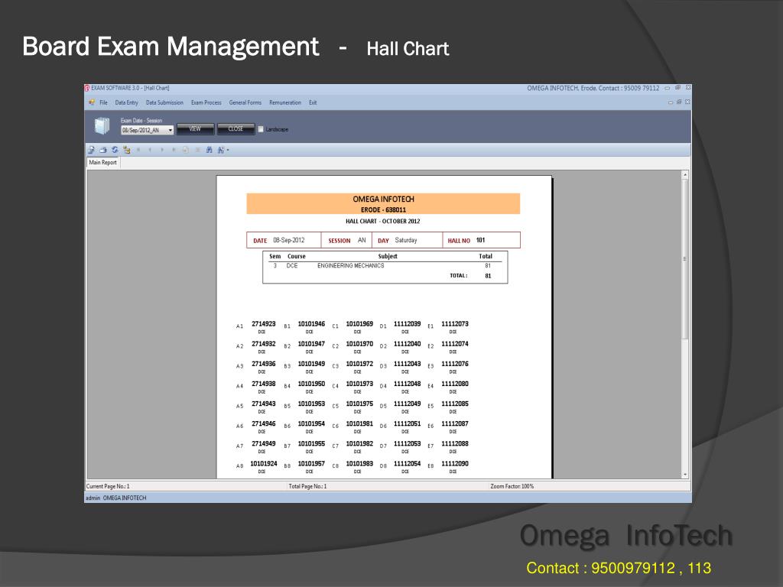
Task: Click seat E8 number '11112090'
Action: pyautogui.click(x=455, y=464)
